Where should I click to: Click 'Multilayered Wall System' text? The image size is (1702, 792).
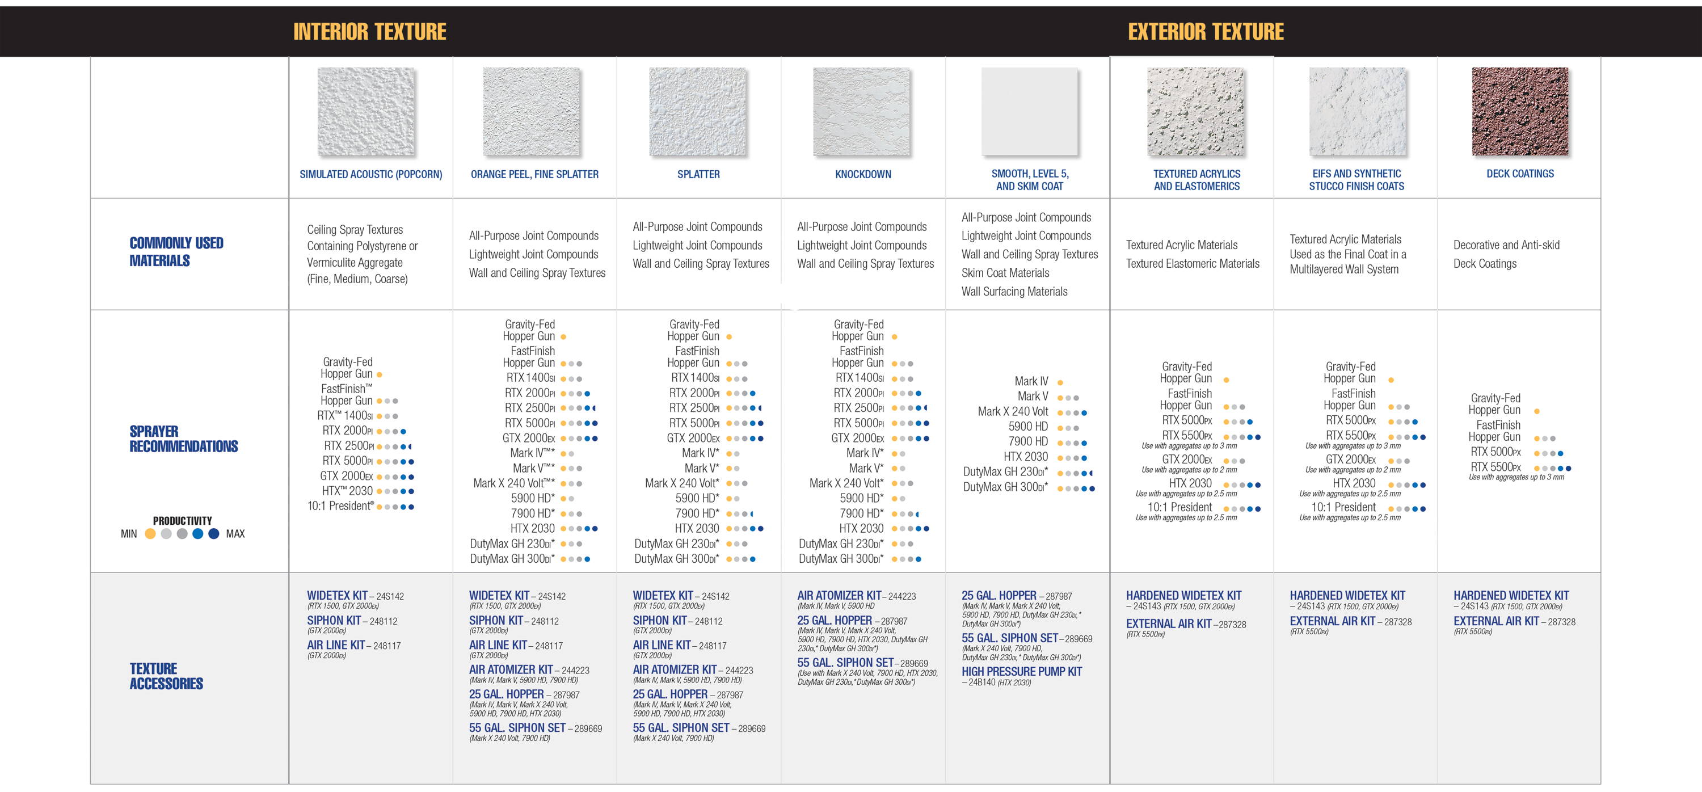(x=1344, y=269)
